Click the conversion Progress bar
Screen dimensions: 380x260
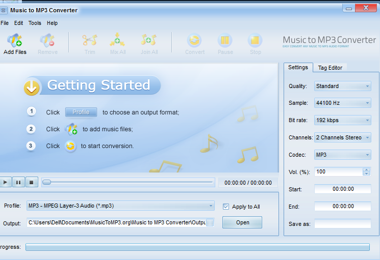197,247
